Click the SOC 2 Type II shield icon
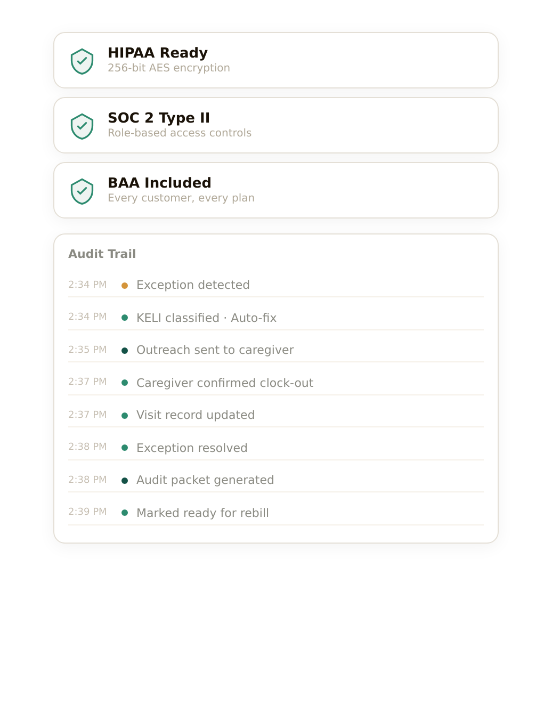 82,126
